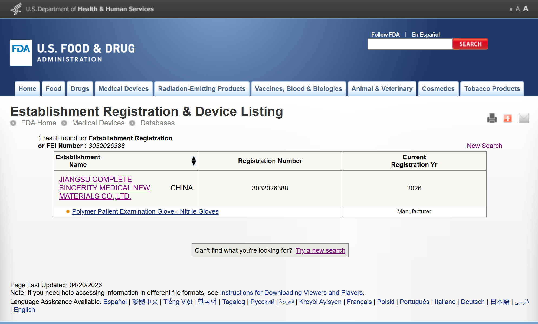Select Arabic language assistance link
Screen dimensions: 538x324
[x=287, y=302]
